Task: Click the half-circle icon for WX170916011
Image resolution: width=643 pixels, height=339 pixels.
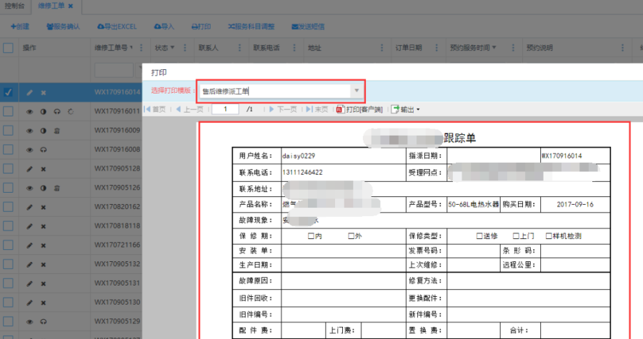Action: click(x=43, y=111)
